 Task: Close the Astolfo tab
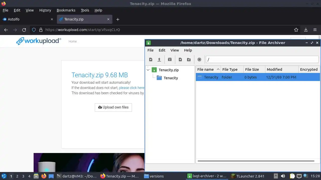point(52,19)
